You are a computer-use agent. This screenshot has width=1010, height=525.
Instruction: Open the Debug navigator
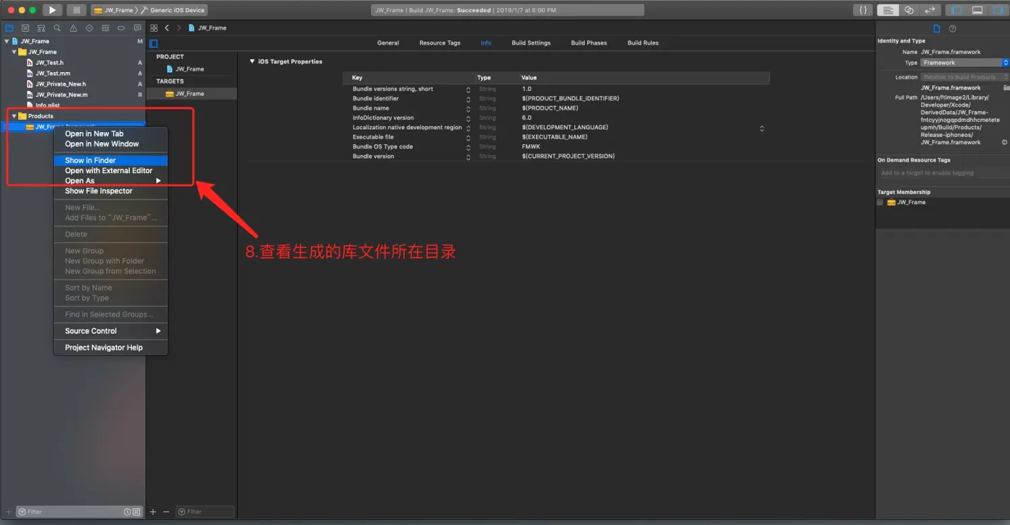click(105, 28)
